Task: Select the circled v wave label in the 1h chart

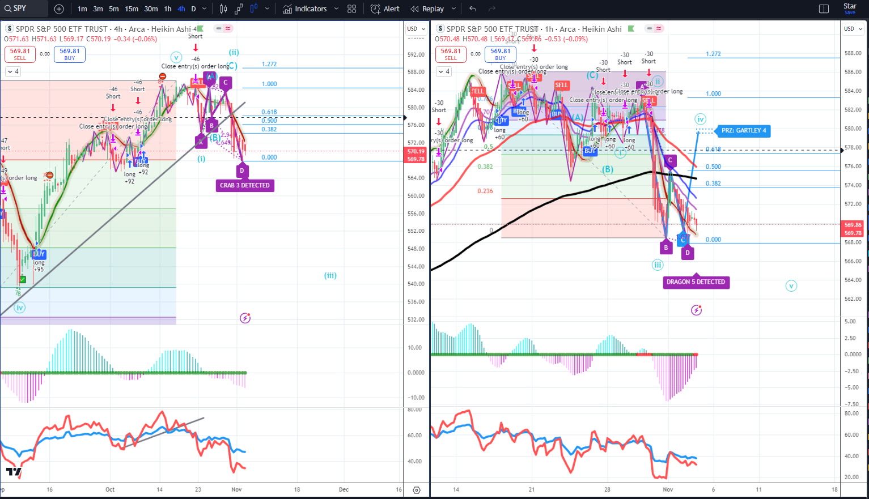Action: coord(791,286)
